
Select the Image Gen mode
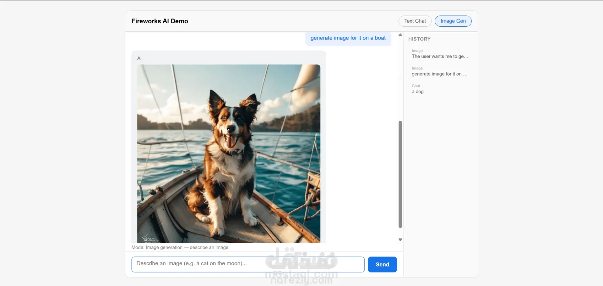(x=453, y=21)
